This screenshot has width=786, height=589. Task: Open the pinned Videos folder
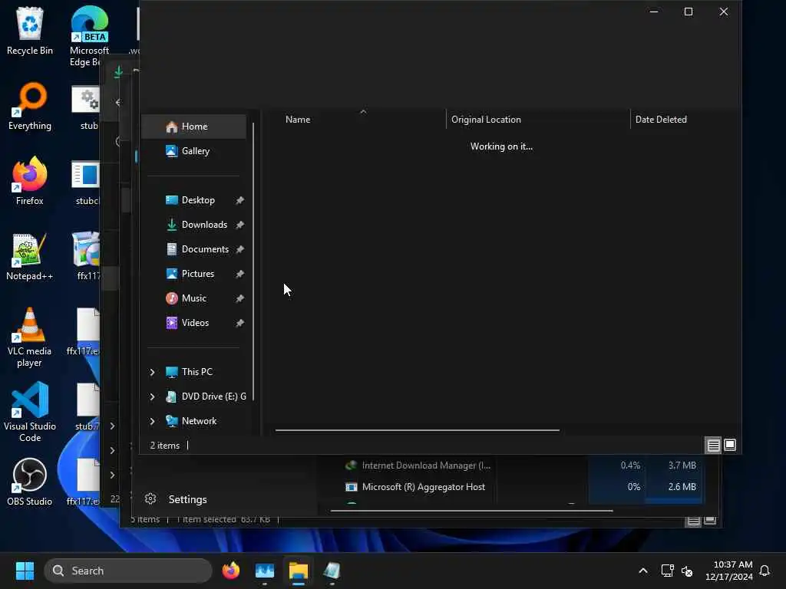194,323
